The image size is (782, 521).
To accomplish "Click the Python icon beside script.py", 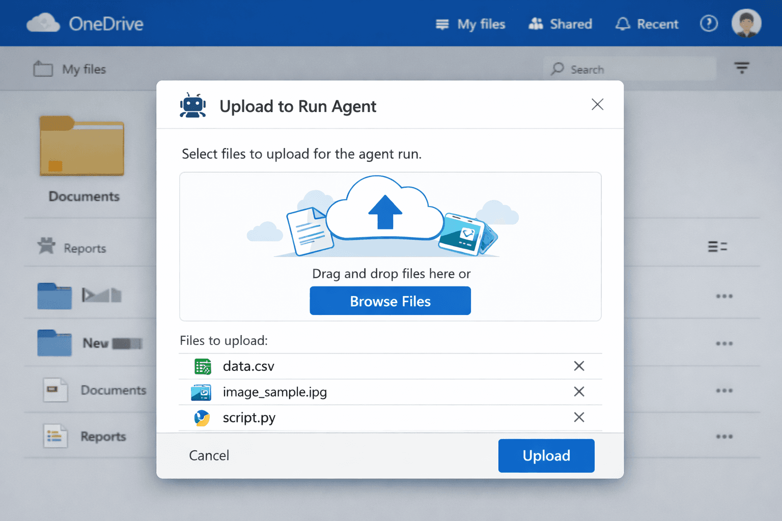I will pos(202,418).
